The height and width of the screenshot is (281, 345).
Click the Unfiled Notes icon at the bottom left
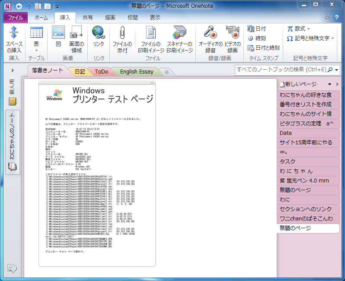point(12,268)
